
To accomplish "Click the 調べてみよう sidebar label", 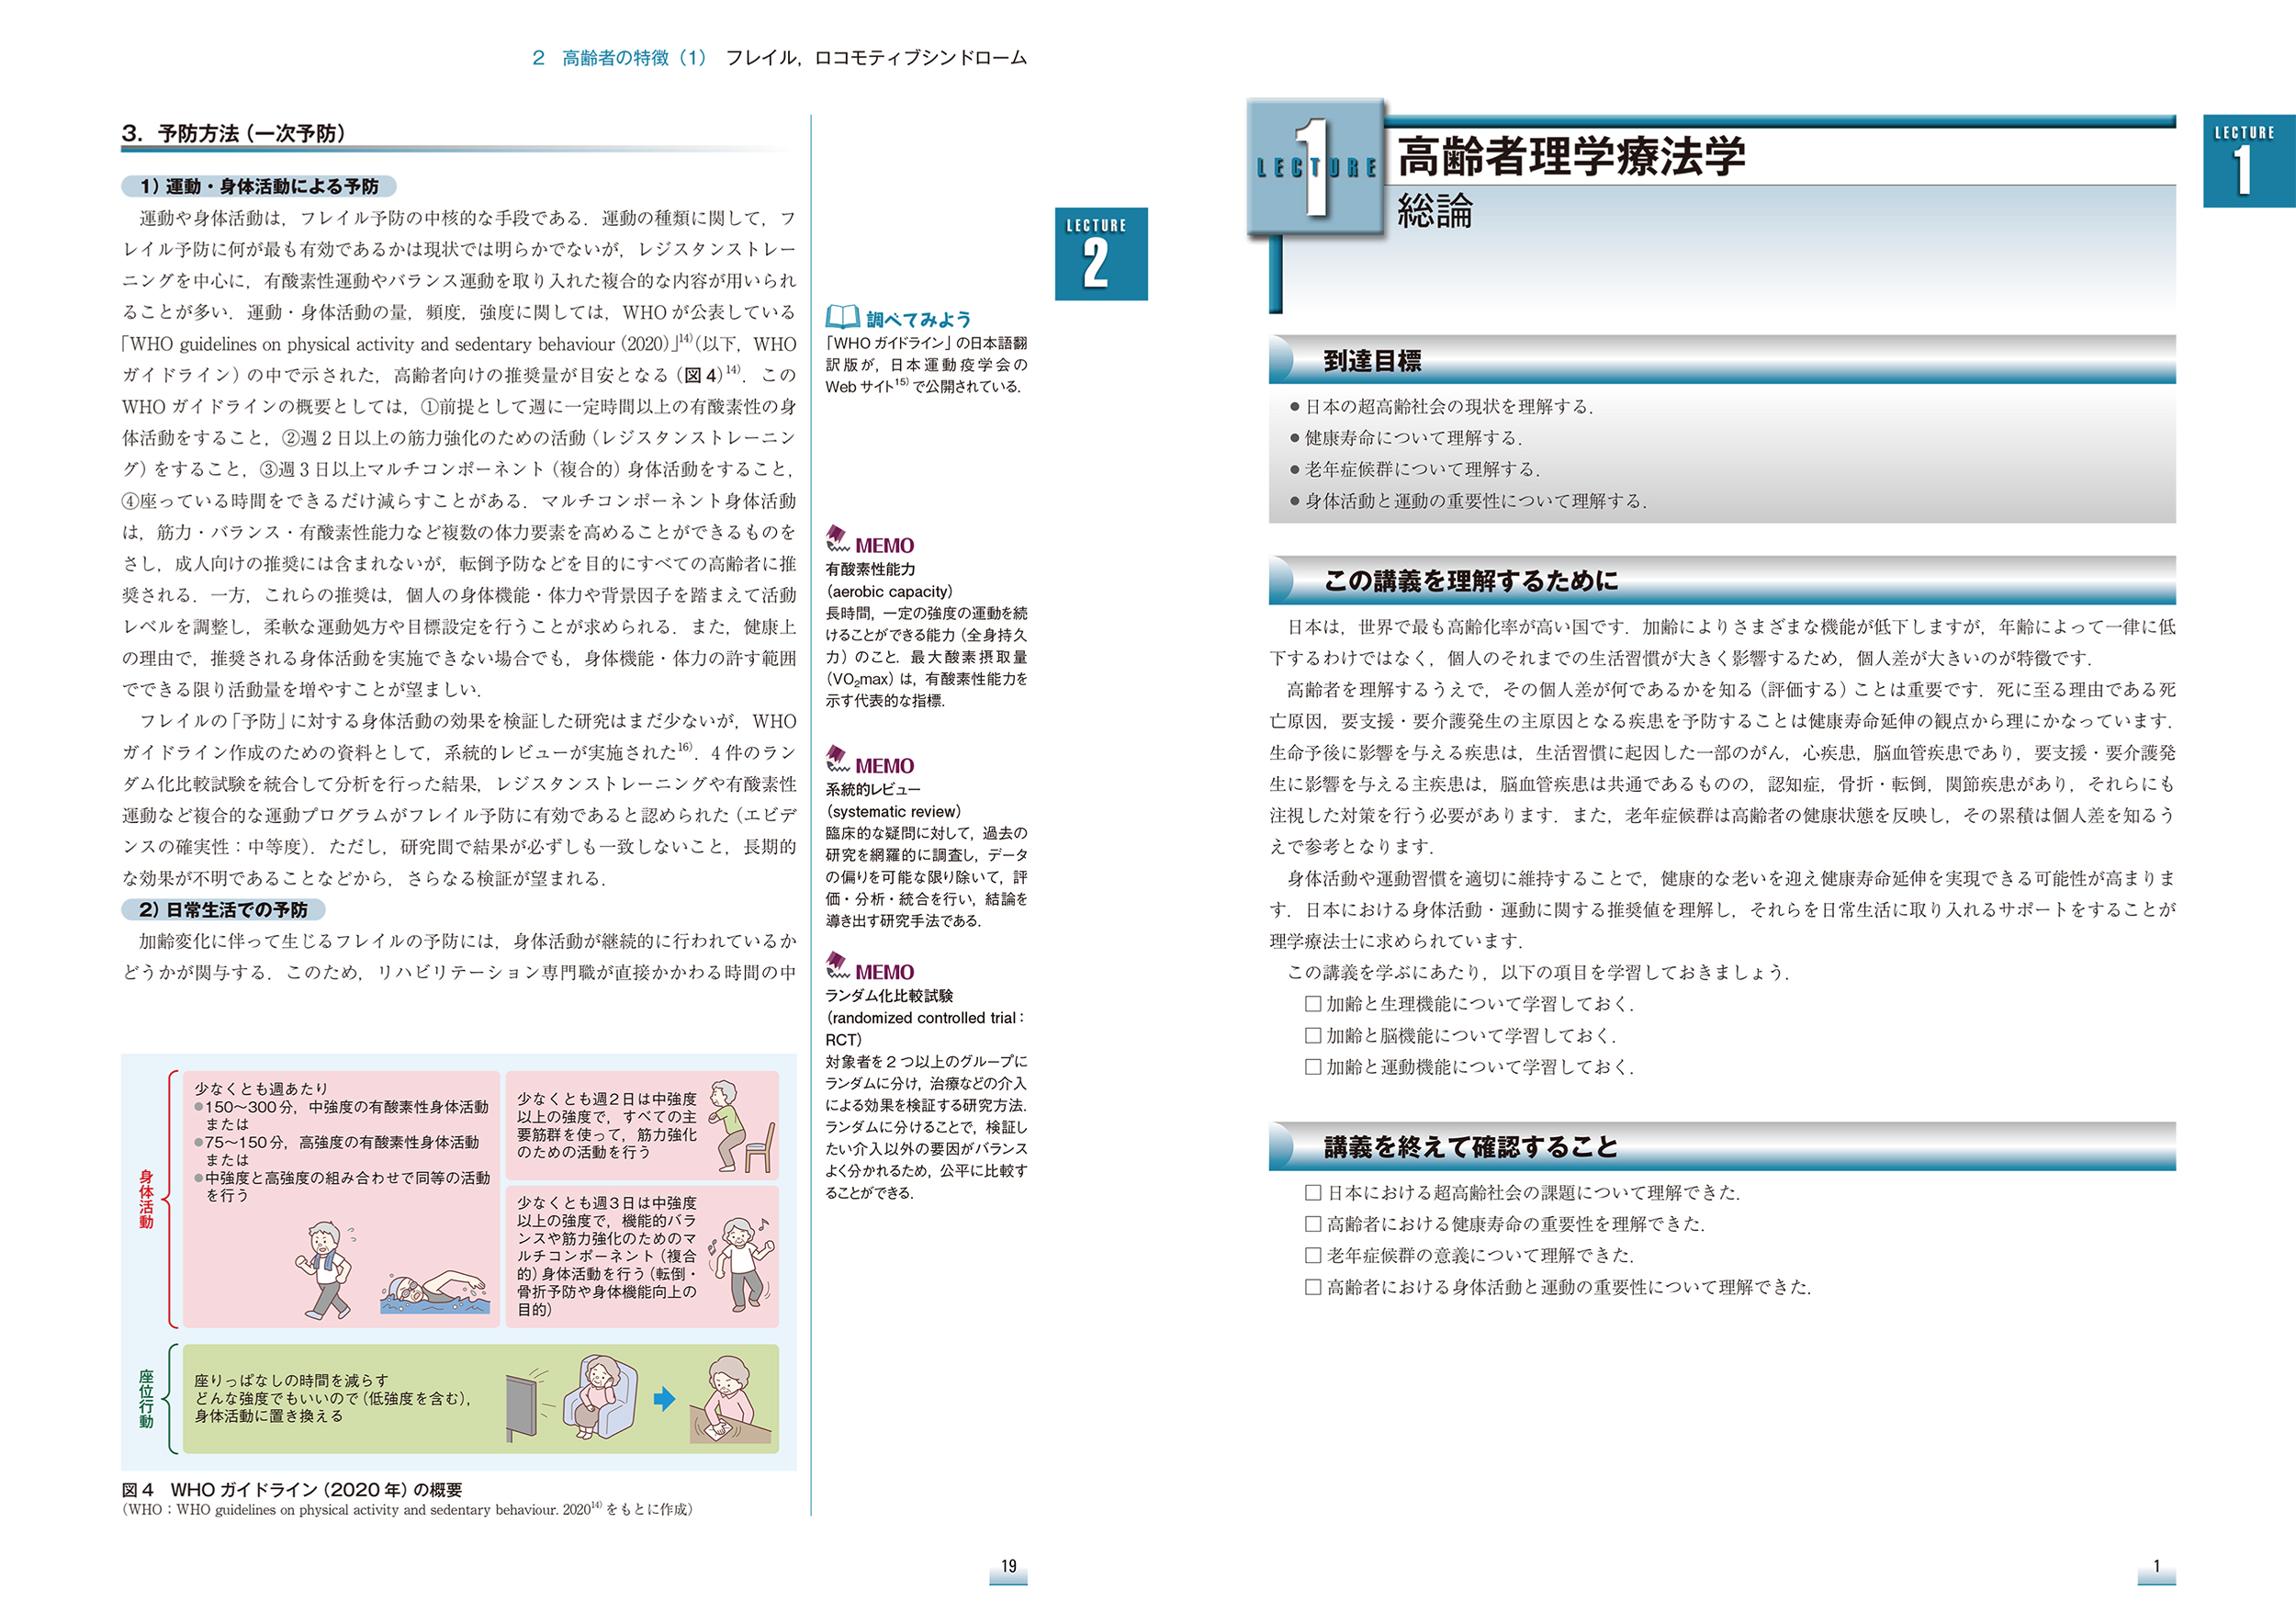I will point(918,319).
